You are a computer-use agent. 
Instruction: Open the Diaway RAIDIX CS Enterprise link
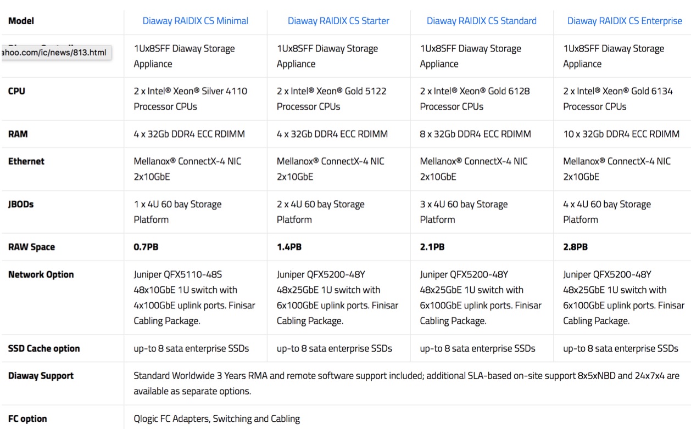(625, 21)
